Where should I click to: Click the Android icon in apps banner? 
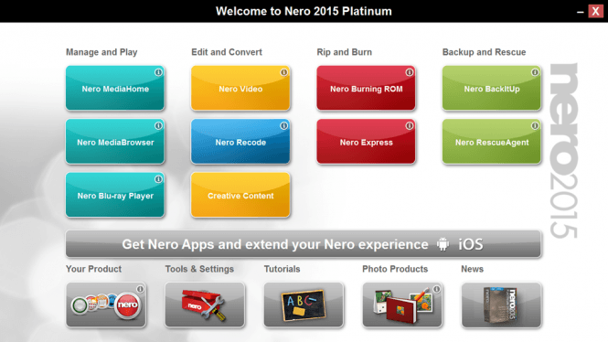[x=443, y=244]
